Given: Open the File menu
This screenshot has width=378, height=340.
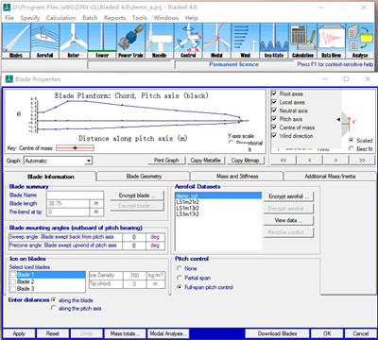Looking at the screenshot, I should pos(9,18).
